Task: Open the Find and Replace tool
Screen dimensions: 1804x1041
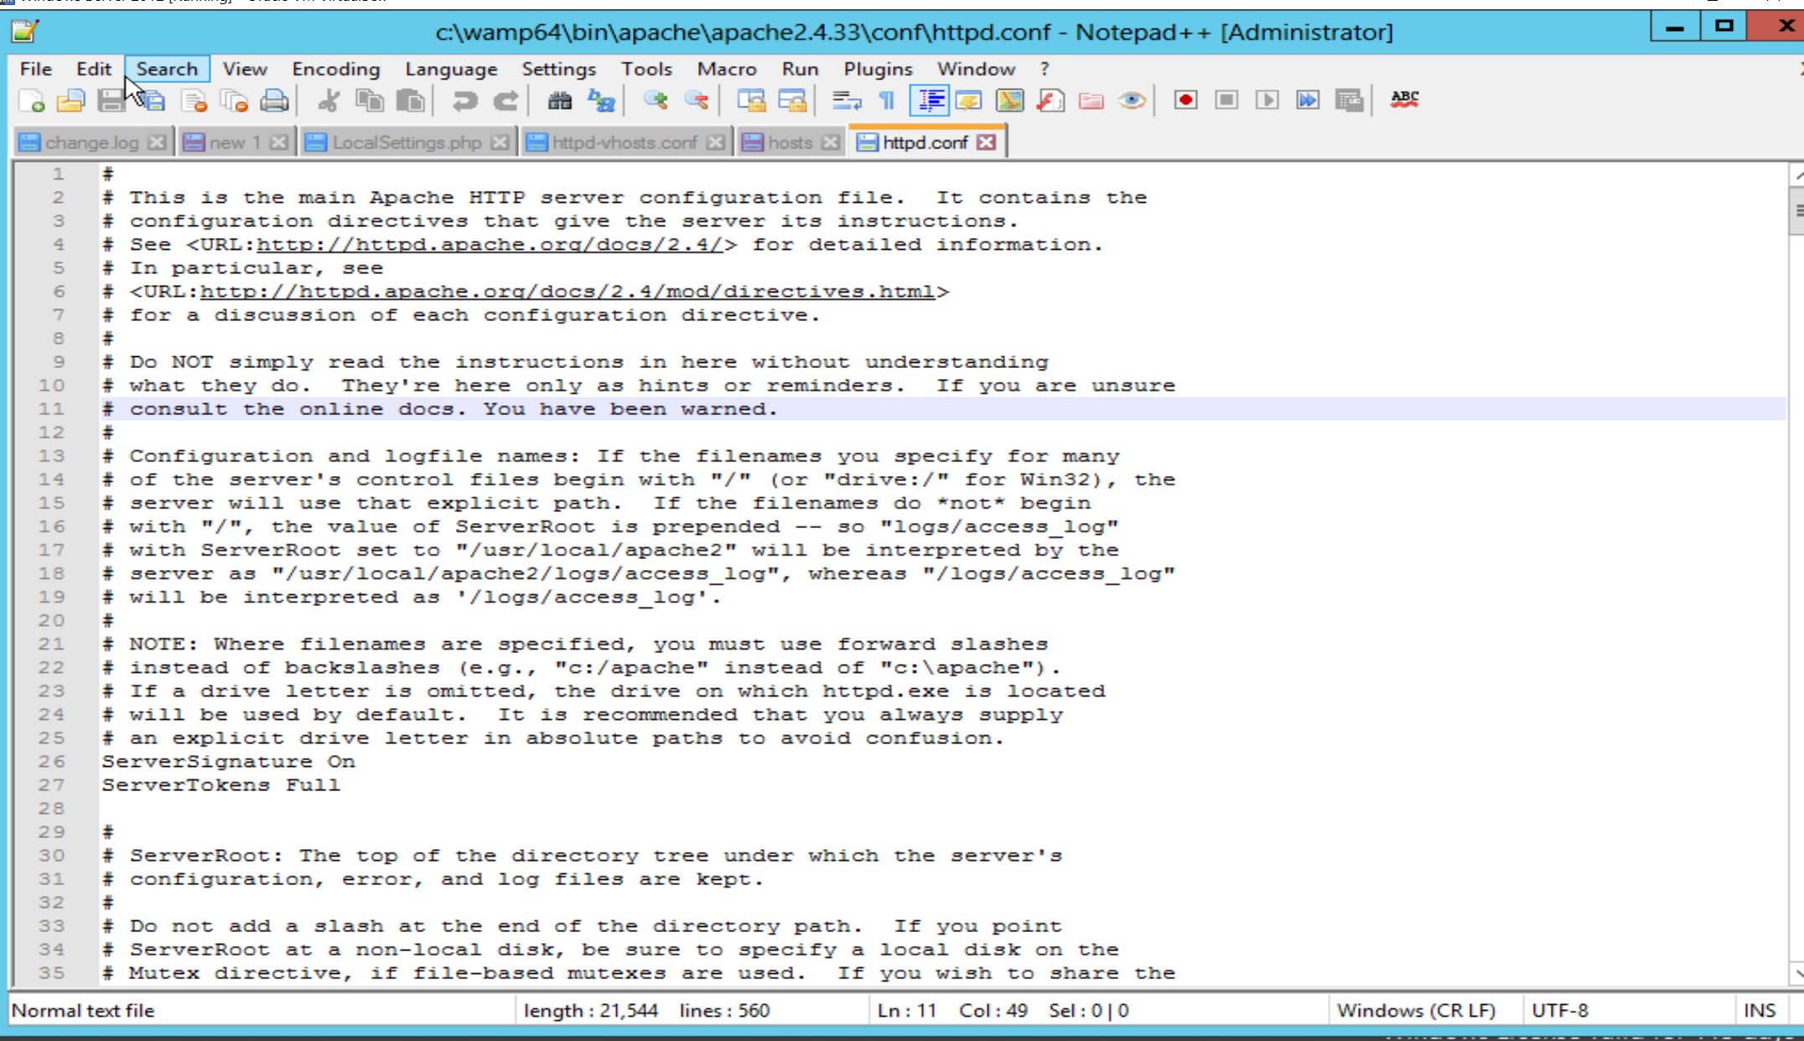Action: 601,101
